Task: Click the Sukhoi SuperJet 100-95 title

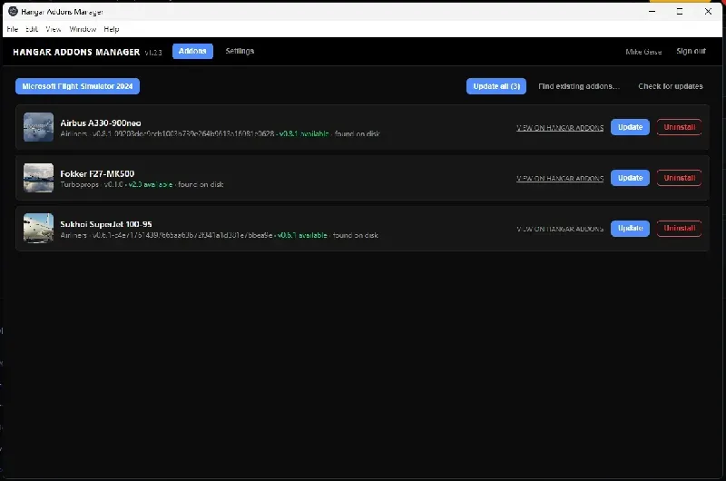Action: pyautogui.click(x=106, y=224)
